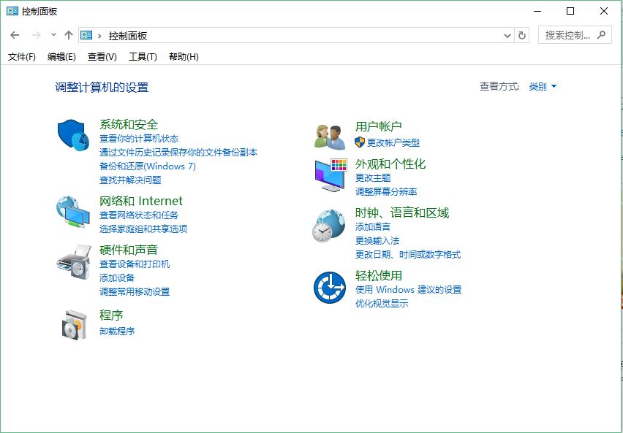Click 添加设备 link
Image resolution: width=623 pixels, height=433 pixels.
pyautogui.click(x=117, y=277)
